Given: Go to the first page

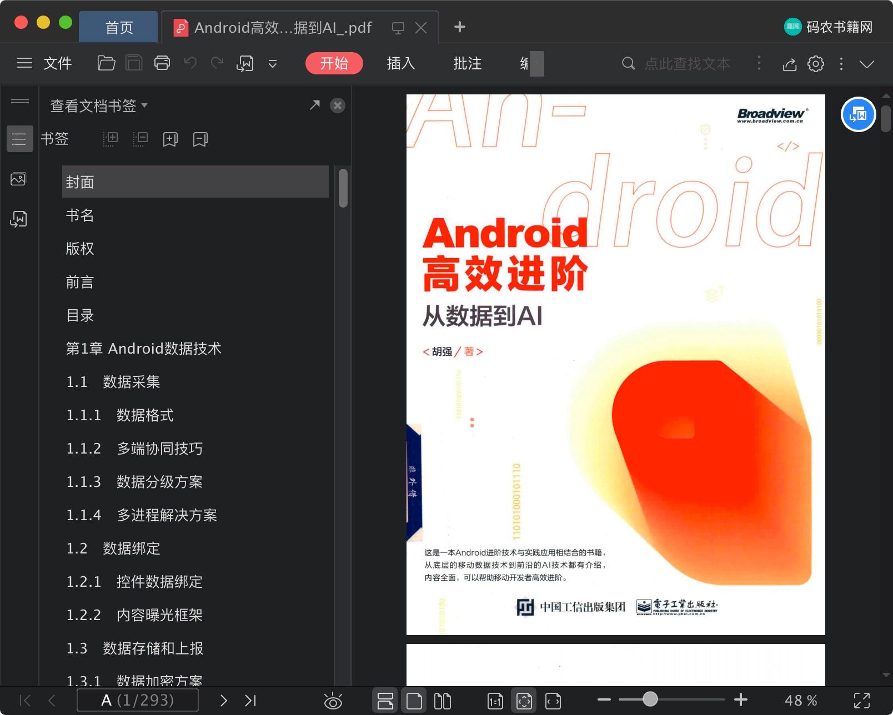Looking at the screenshot, I should 25,701.
